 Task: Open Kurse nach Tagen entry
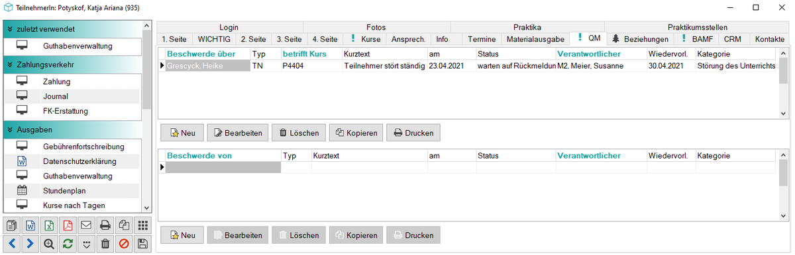72,205
